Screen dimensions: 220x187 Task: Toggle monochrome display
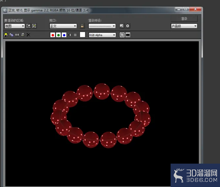pyautogui.click(x=75, y=35)
